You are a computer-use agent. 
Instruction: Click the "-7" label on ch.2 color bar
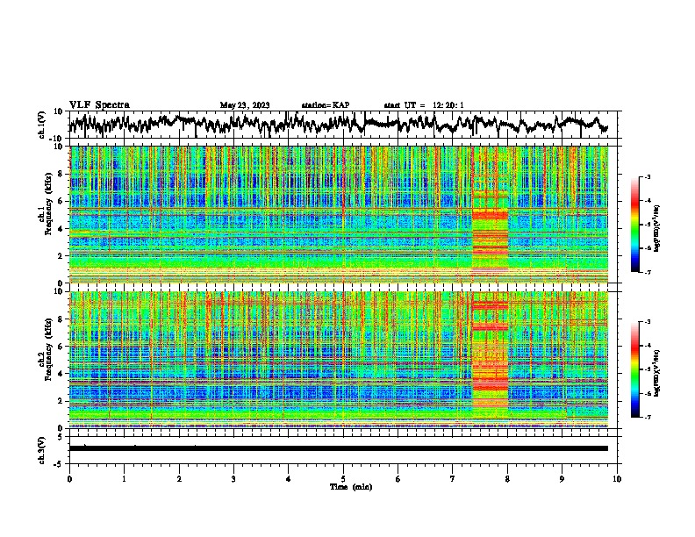647,417
